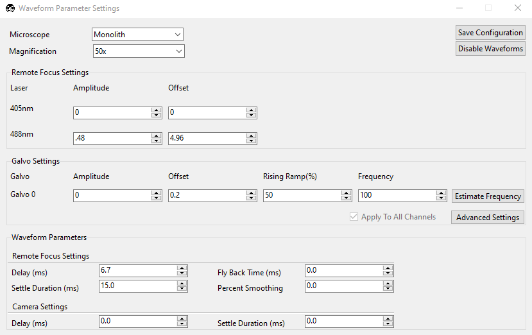
Task: Open the Magnification dropdown set to 50x
Action: click(139, 51)
